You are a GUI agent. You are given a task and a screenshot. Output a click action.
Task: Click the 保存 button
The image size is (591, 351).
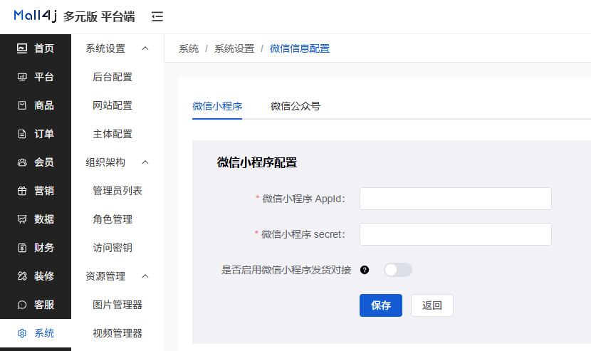381,305
